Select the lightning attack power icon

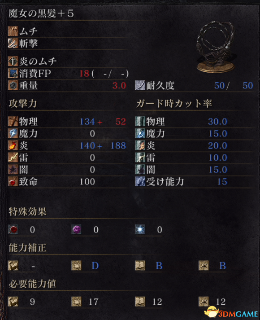[x=13, y=158]
